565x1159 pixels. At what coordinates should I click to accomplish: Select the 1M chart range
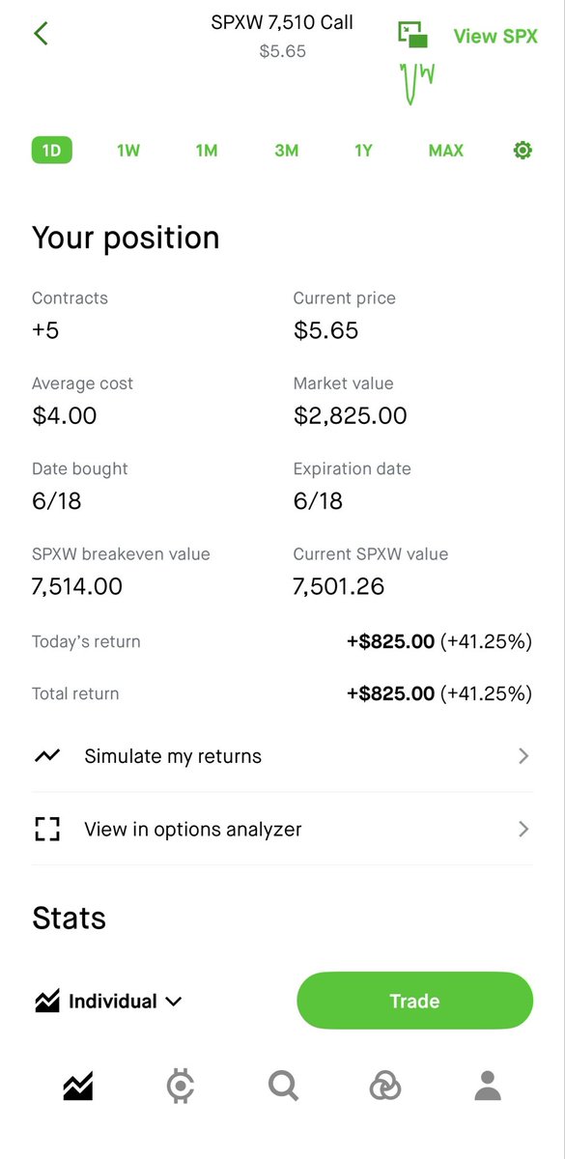(x=207, y=150)
